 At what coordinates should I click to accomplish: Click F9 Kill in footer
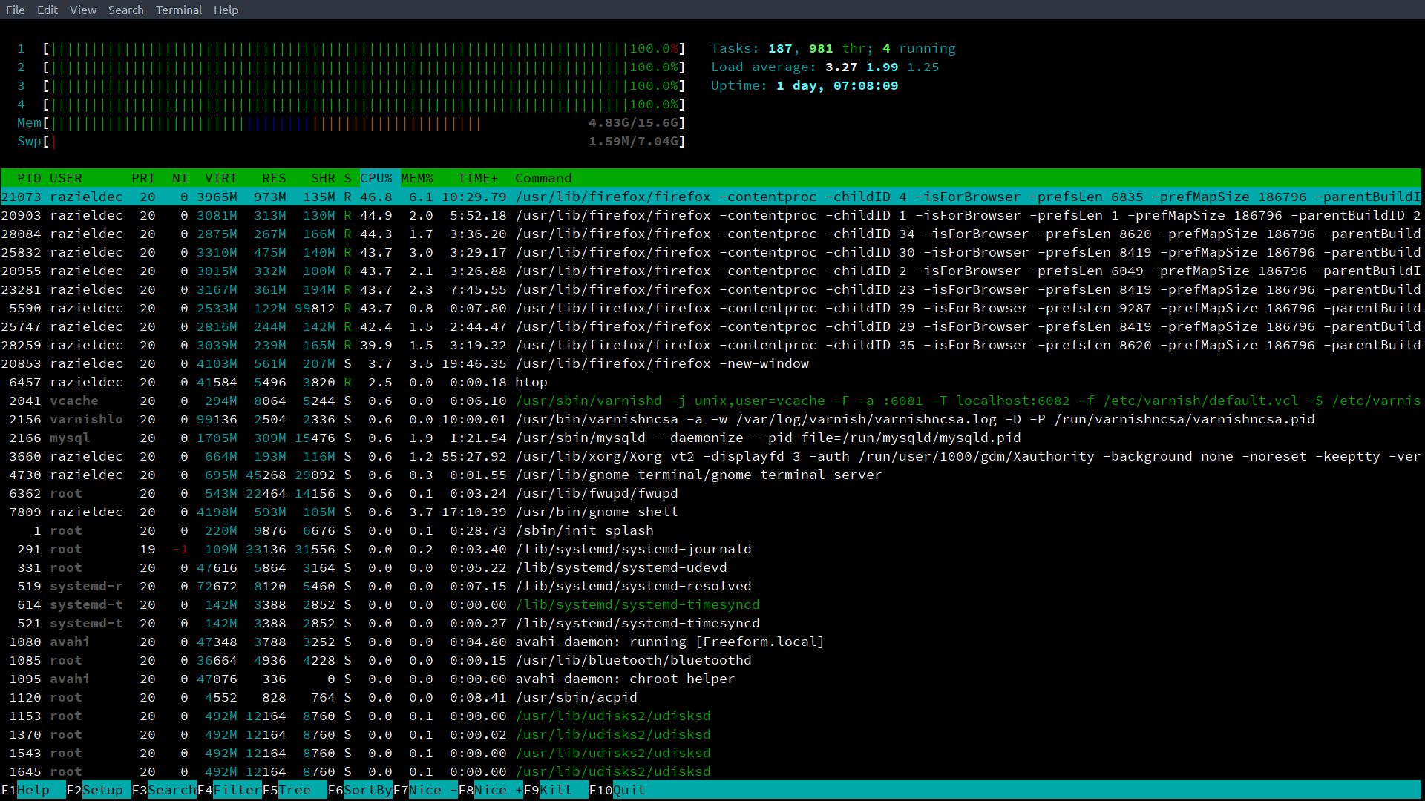coord(556,790)
